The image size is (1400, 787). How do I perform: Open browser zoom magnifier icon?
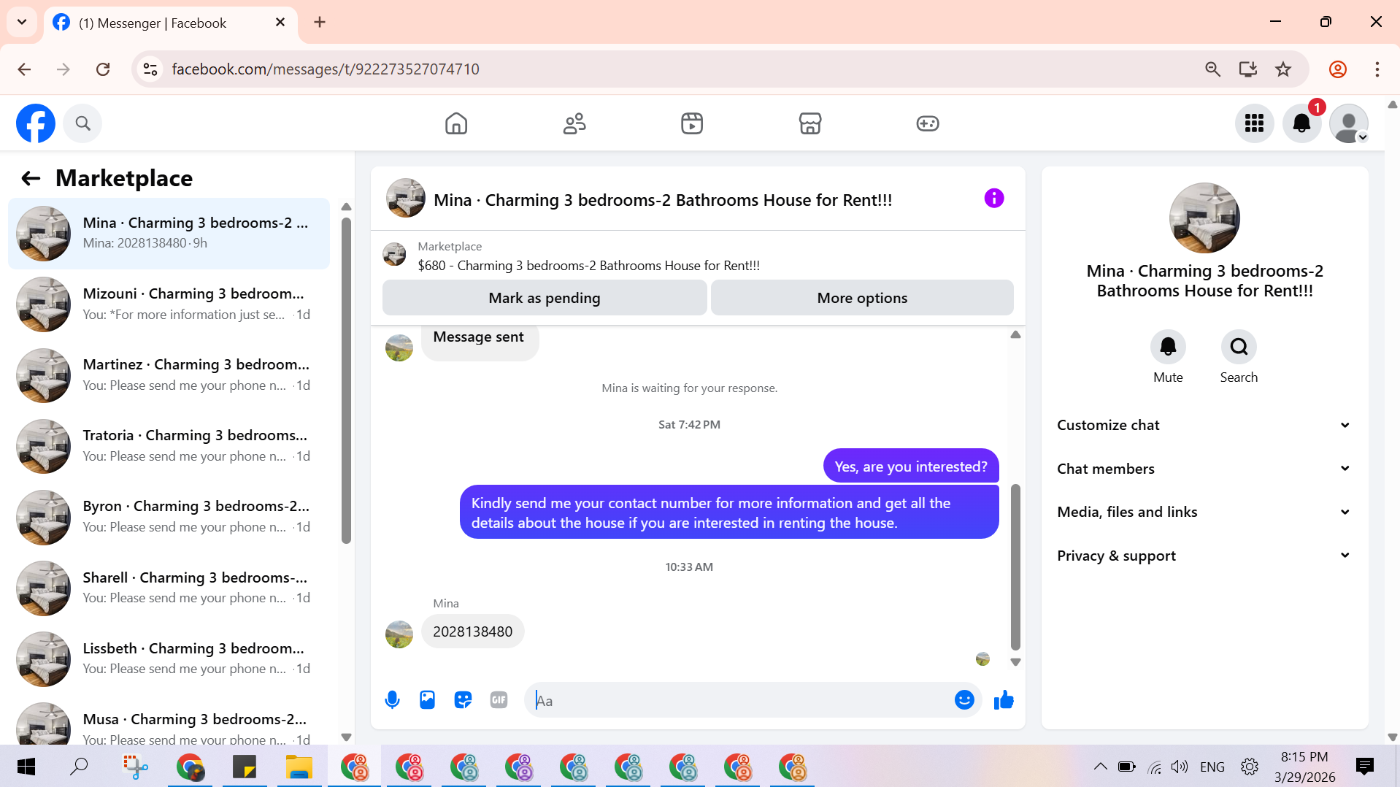(1212, 69)
